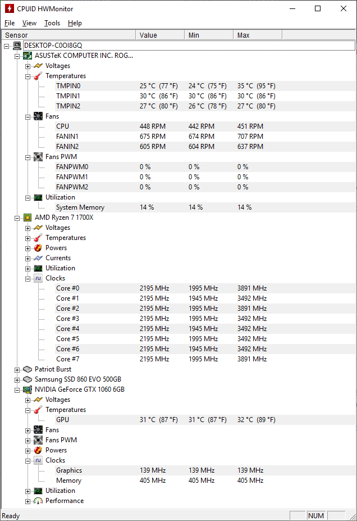357x521 pixels.
Task: Collapse the motherboard Fans PWM node
Action: coord(28,157)
